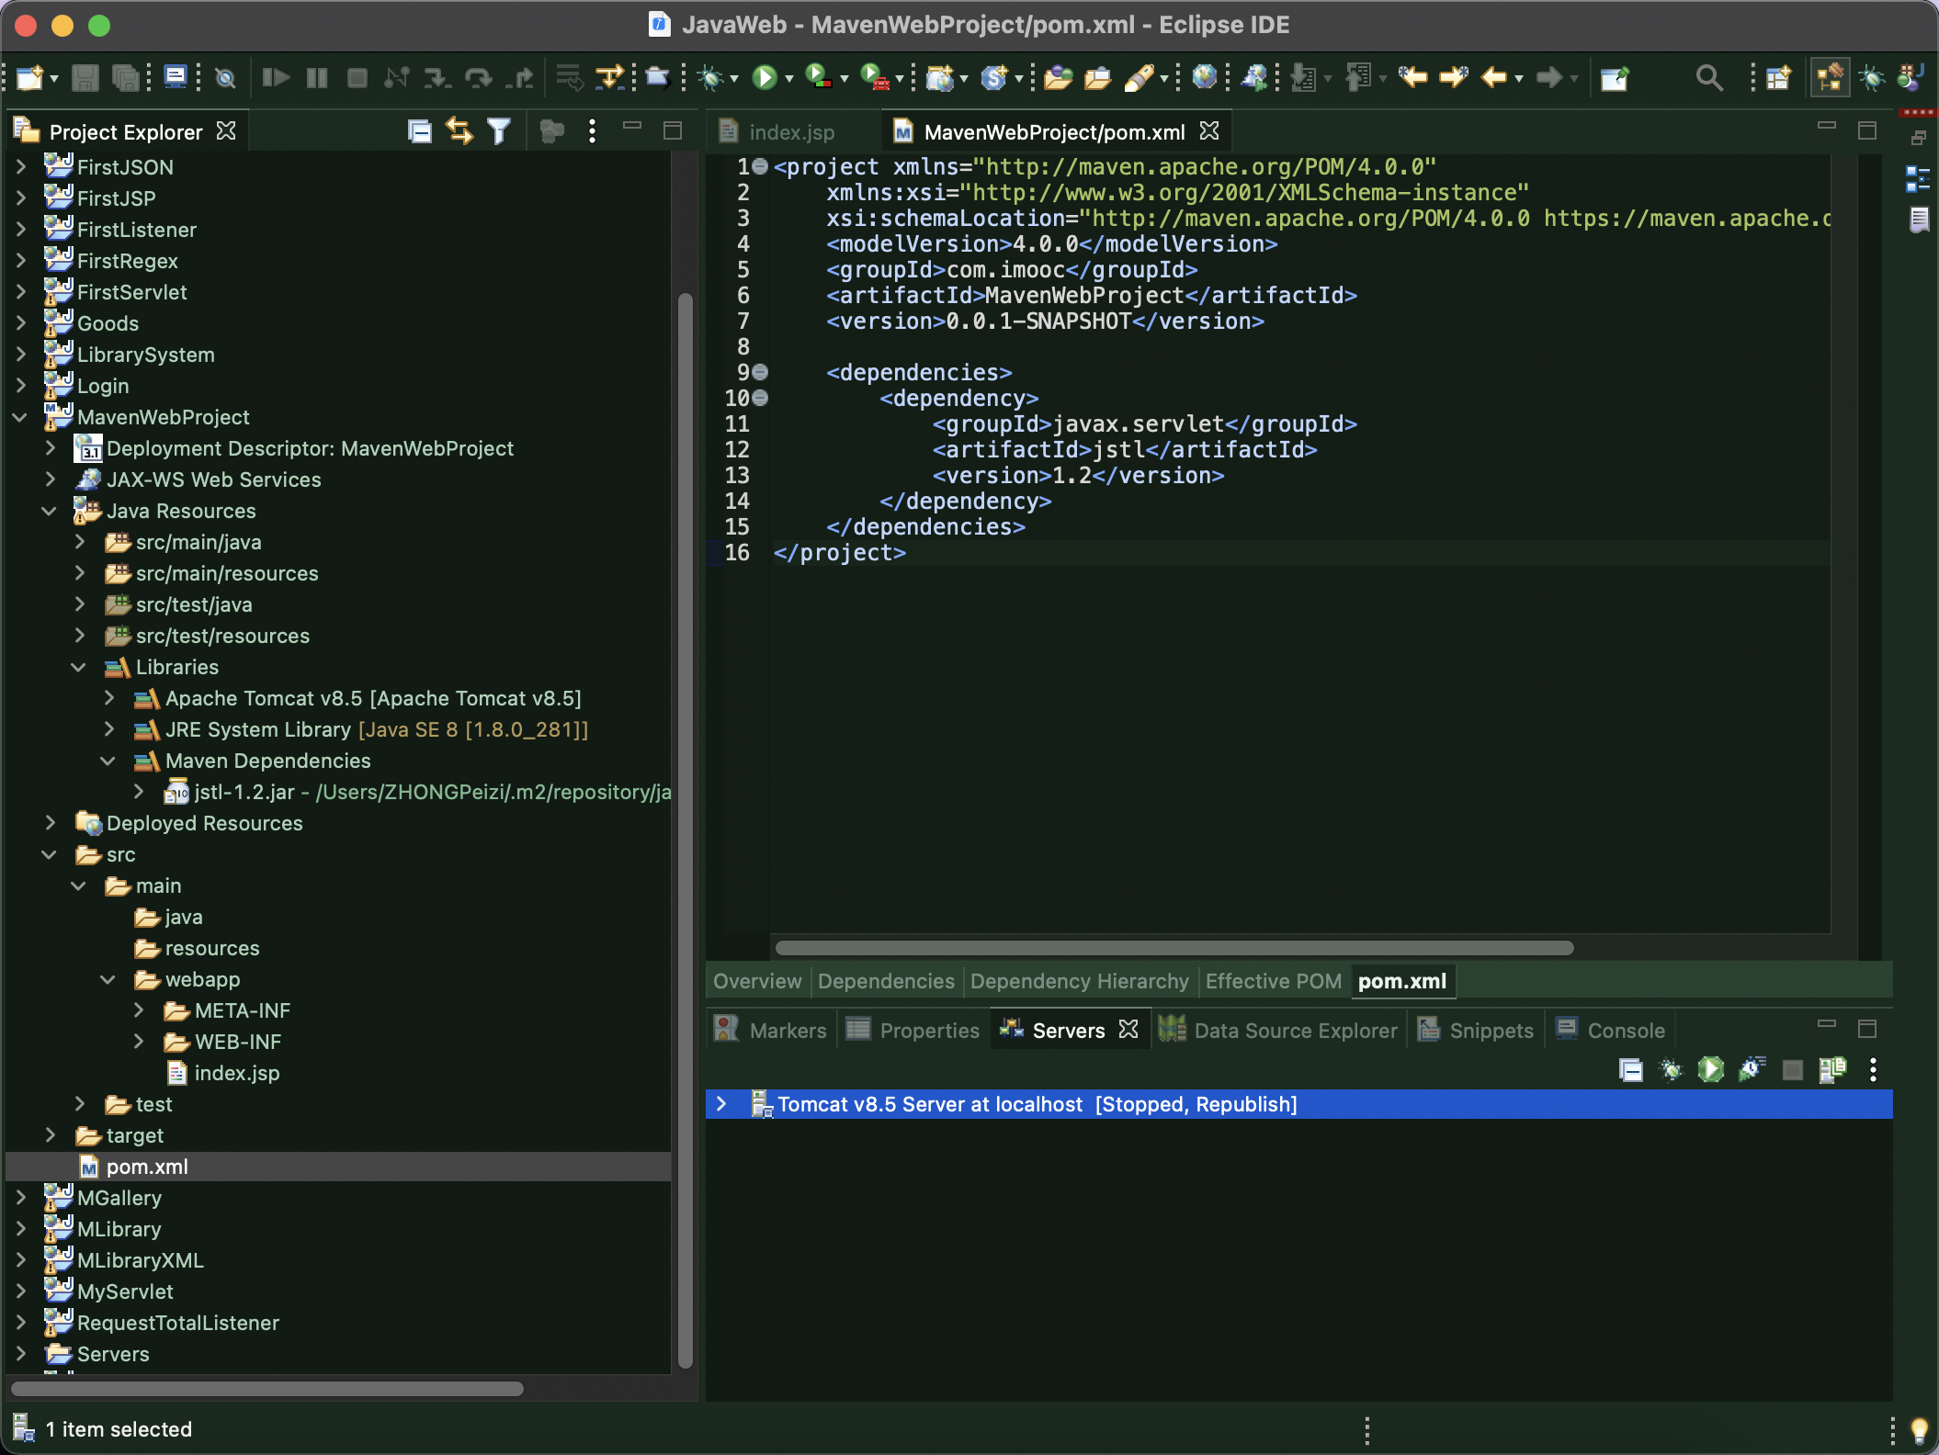Viewport: 1939px width, 1455px height.
Task: Open the Run launch dropdown arrow
Action: 789,79
